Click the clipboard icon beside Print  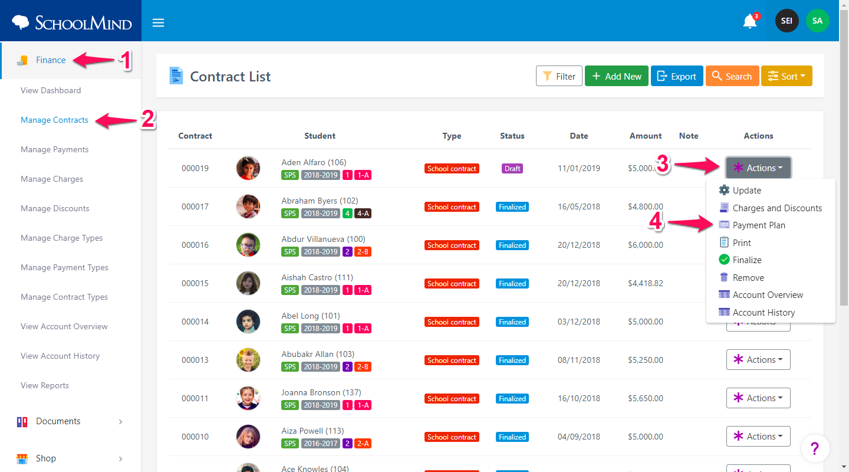point(724,242)
